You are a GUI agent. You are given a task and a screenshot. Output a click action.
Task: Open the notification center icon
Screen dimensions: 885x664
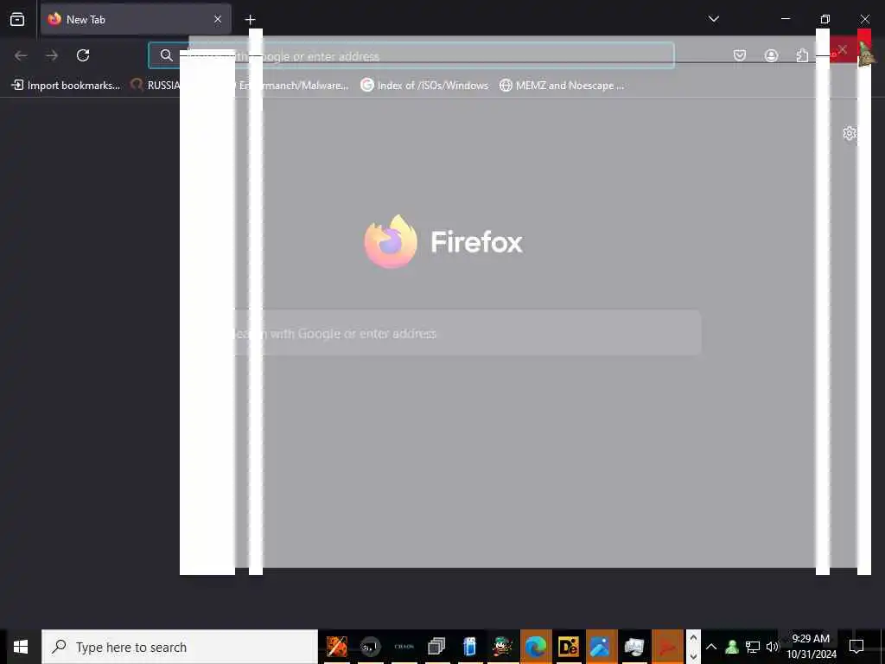[856, 646]
